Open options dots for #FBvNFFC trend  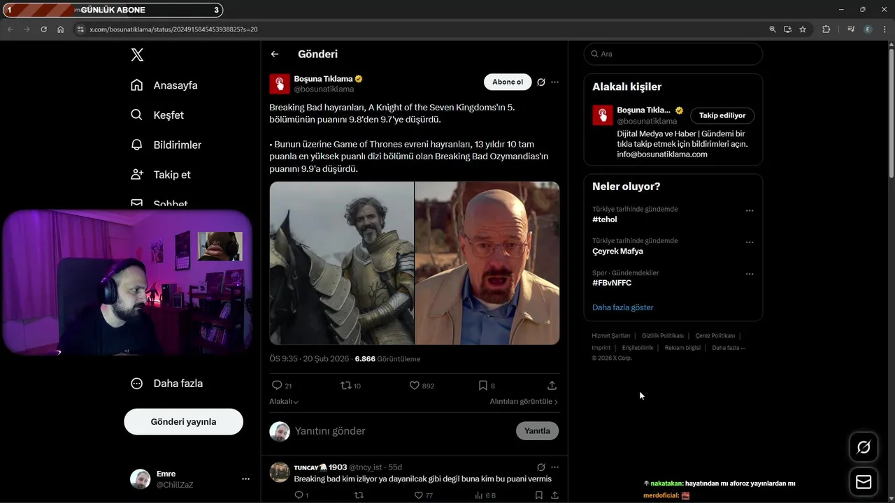click(x=750, y=274)
